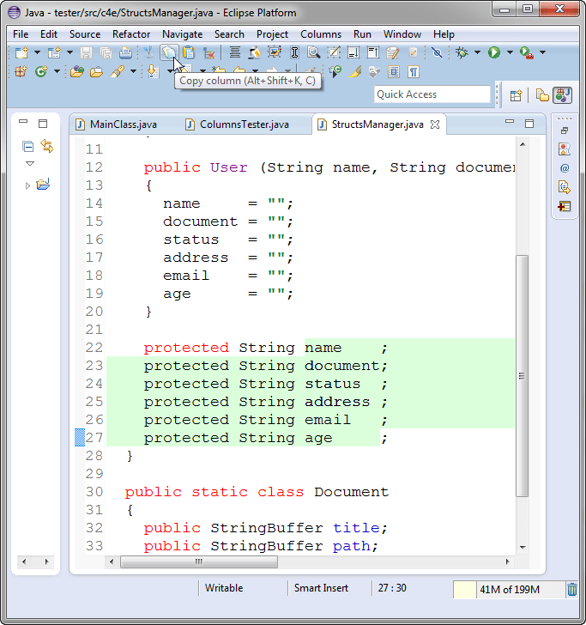Screen dimensions: 586x625
Task: Restore the right-side view stack
Action: tap(565, 130)
